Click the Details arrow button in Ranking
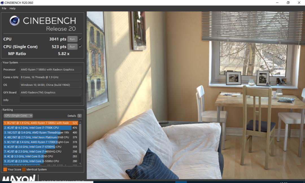305x183 pixels. point(80,116)
